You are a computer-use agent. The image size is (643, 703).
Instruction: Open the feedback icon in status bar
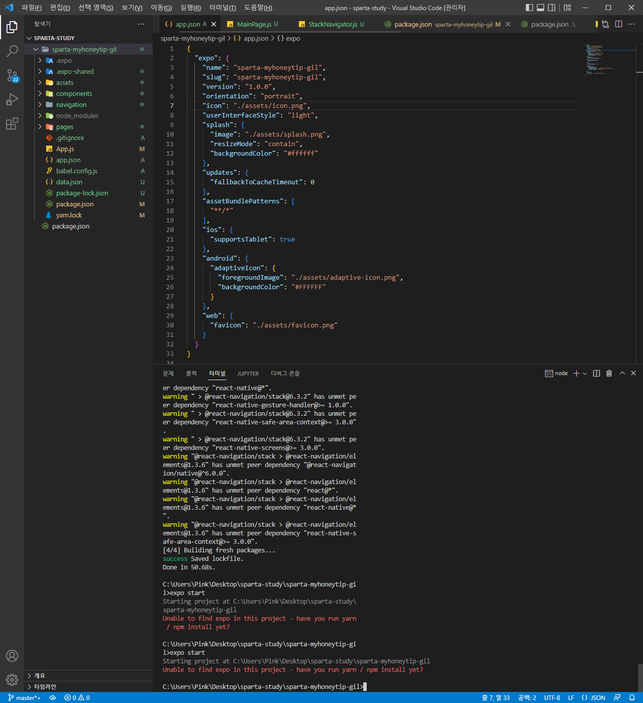(x=617, y=697)
